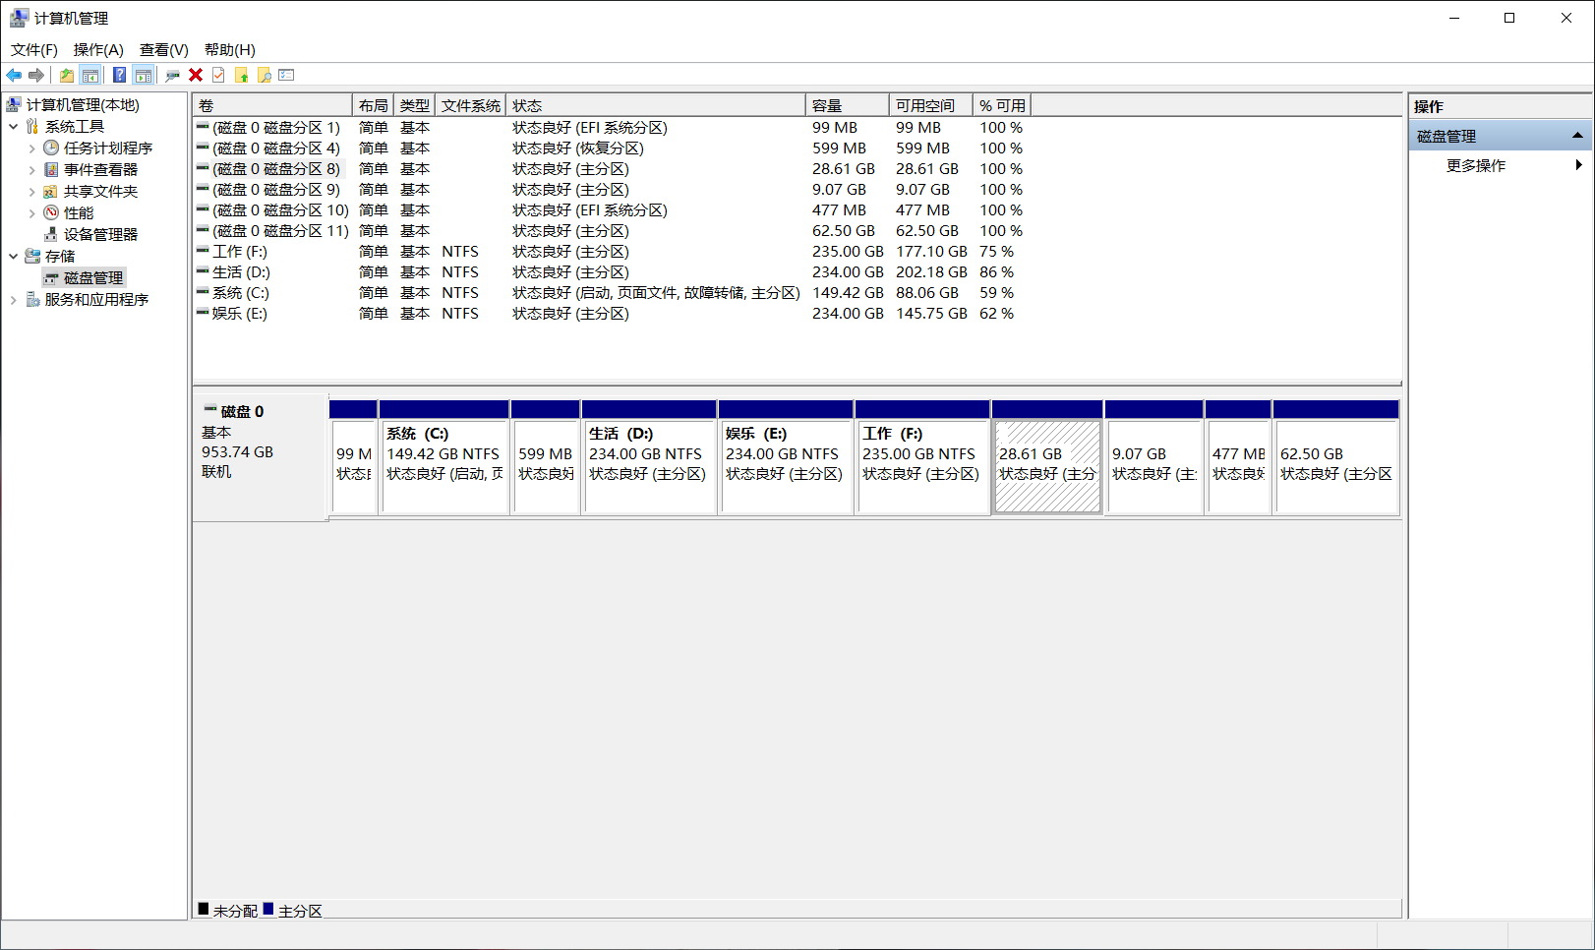Screen dimensions: 1595x950
Task: Expand the 事件查看器 tree node
Action: pos(31,170)
